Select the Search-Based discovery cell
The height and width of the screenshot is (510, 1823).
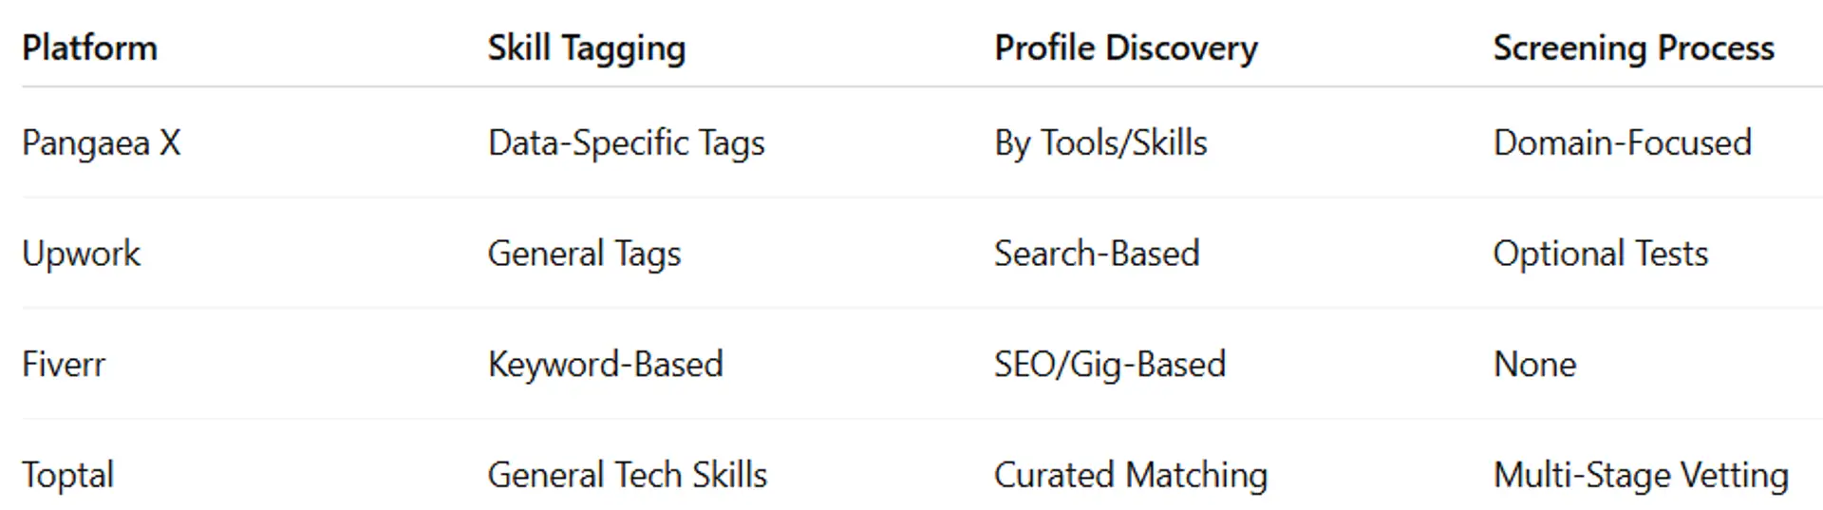click(x=1097, y=254)
